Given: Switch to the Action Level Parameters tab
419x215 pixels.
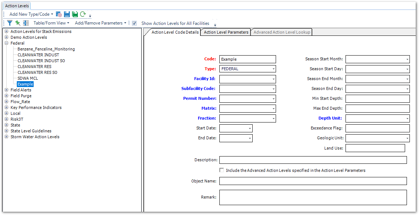Looking at the screenshot, I should click(225, 32).
